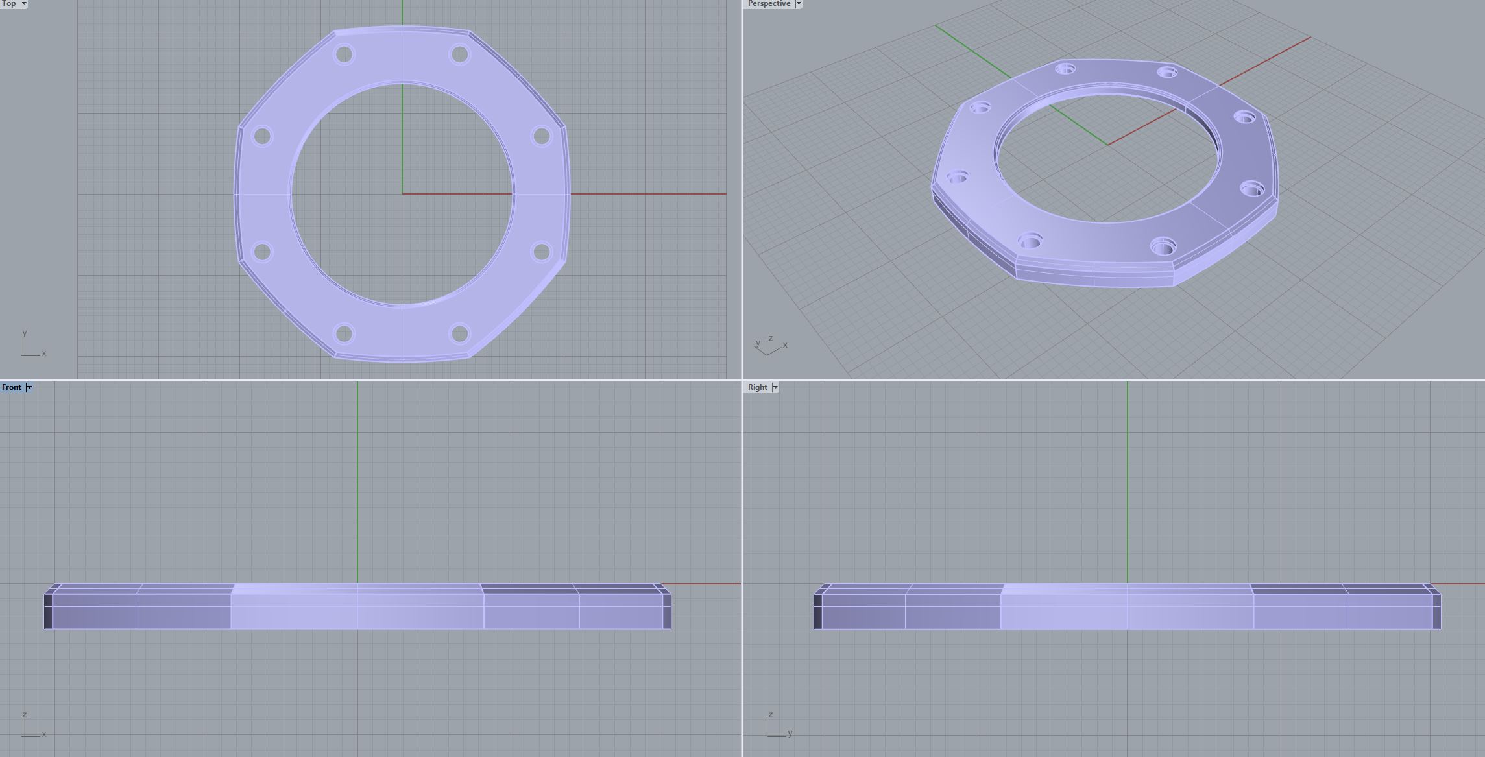Click the origin point in Top viewport

point(402,193)
